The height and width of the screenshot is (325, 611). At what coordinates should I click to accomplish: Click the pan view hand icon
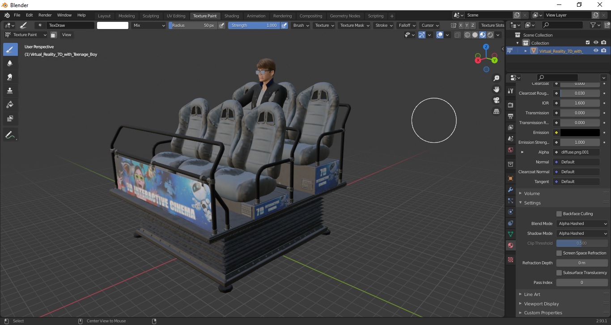(x=496, y=89)
